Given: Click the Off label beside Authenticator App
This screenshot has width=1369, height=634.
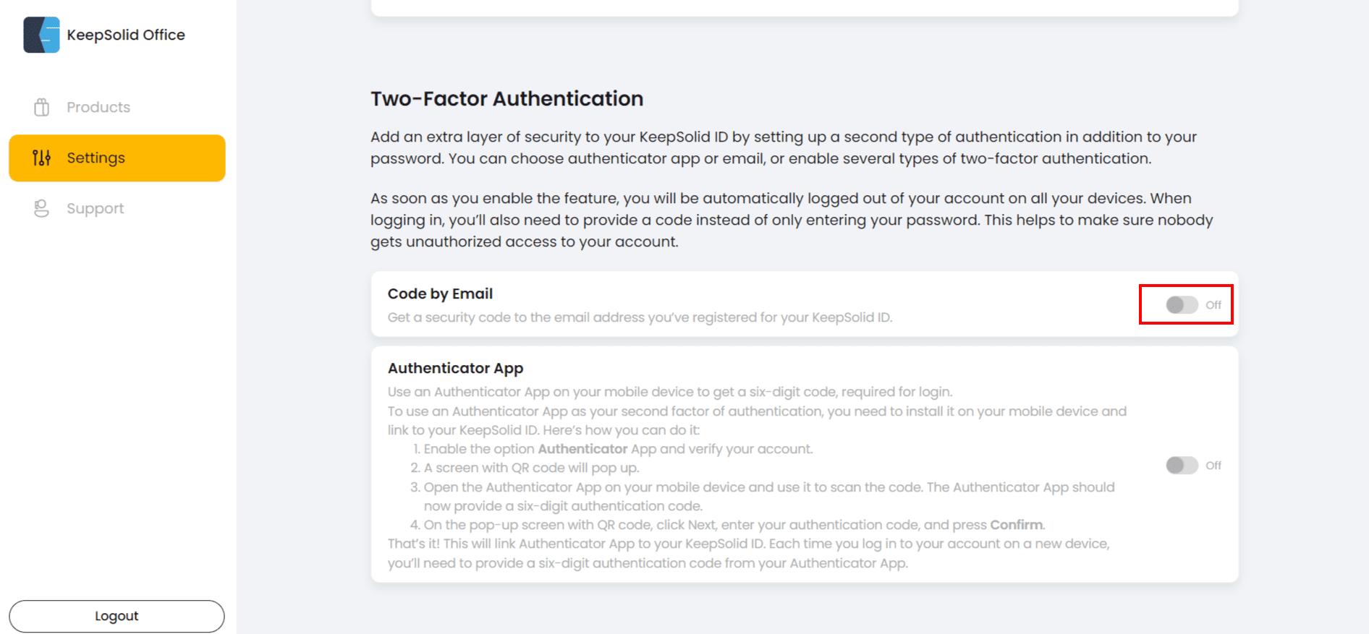Looking at the screenshot, I should coord(1213,466).
